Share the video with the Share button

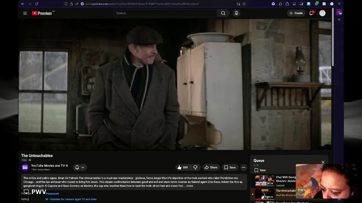pos(211,167)
